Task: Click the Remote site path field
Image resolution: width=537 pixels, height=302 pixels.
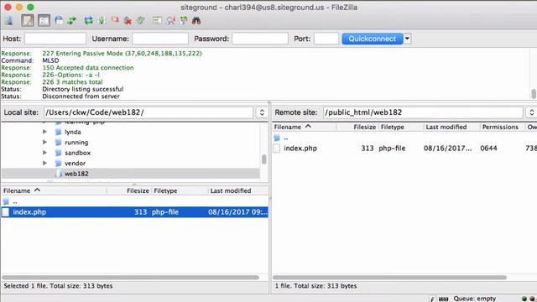Action: coord(423,112)
